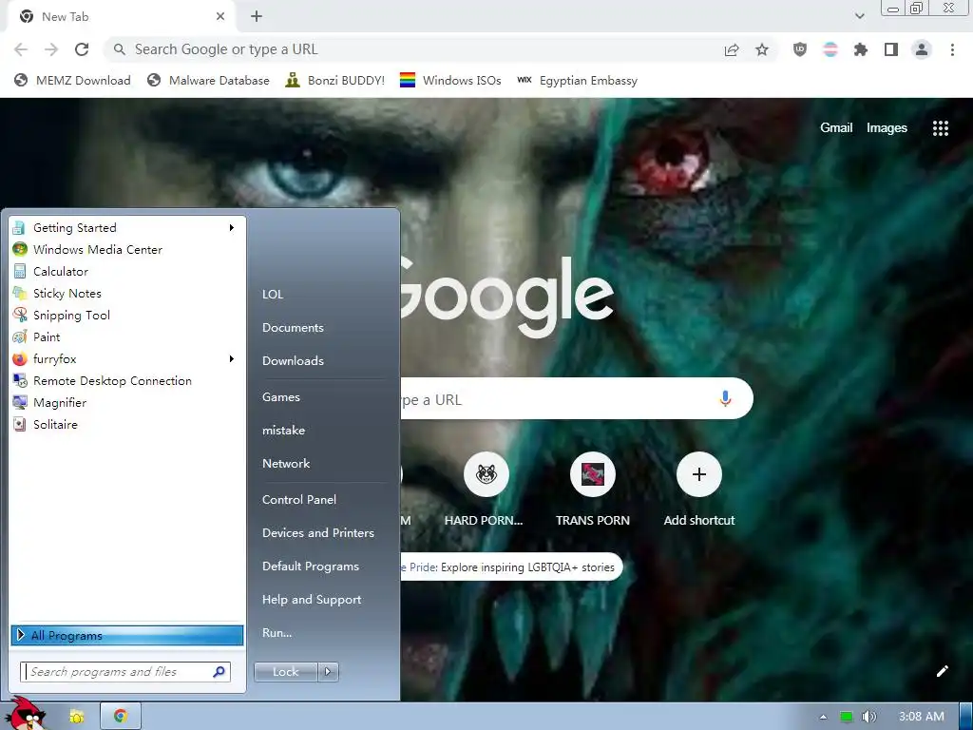The image size is (973, 730).
Task: Start Solitaire from the Start menu
Action: [127, 425]
